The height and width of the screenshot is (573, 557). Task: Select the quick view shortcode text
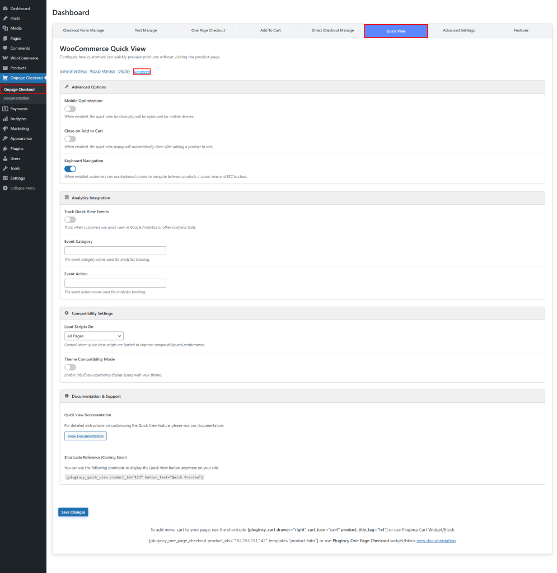(x=134, y=477)
